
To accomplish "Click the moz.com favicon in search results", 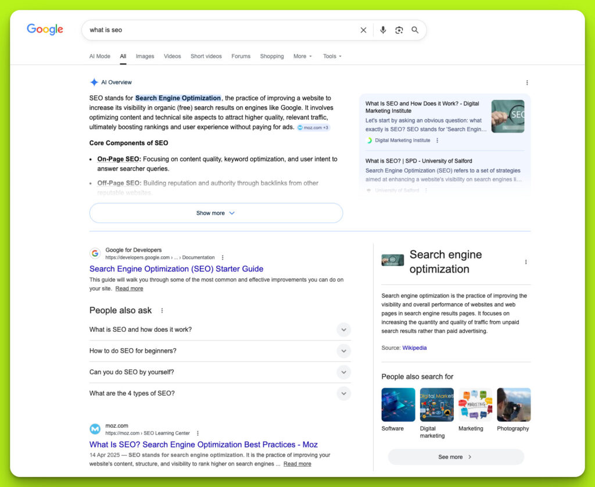I will click(95, 429).
